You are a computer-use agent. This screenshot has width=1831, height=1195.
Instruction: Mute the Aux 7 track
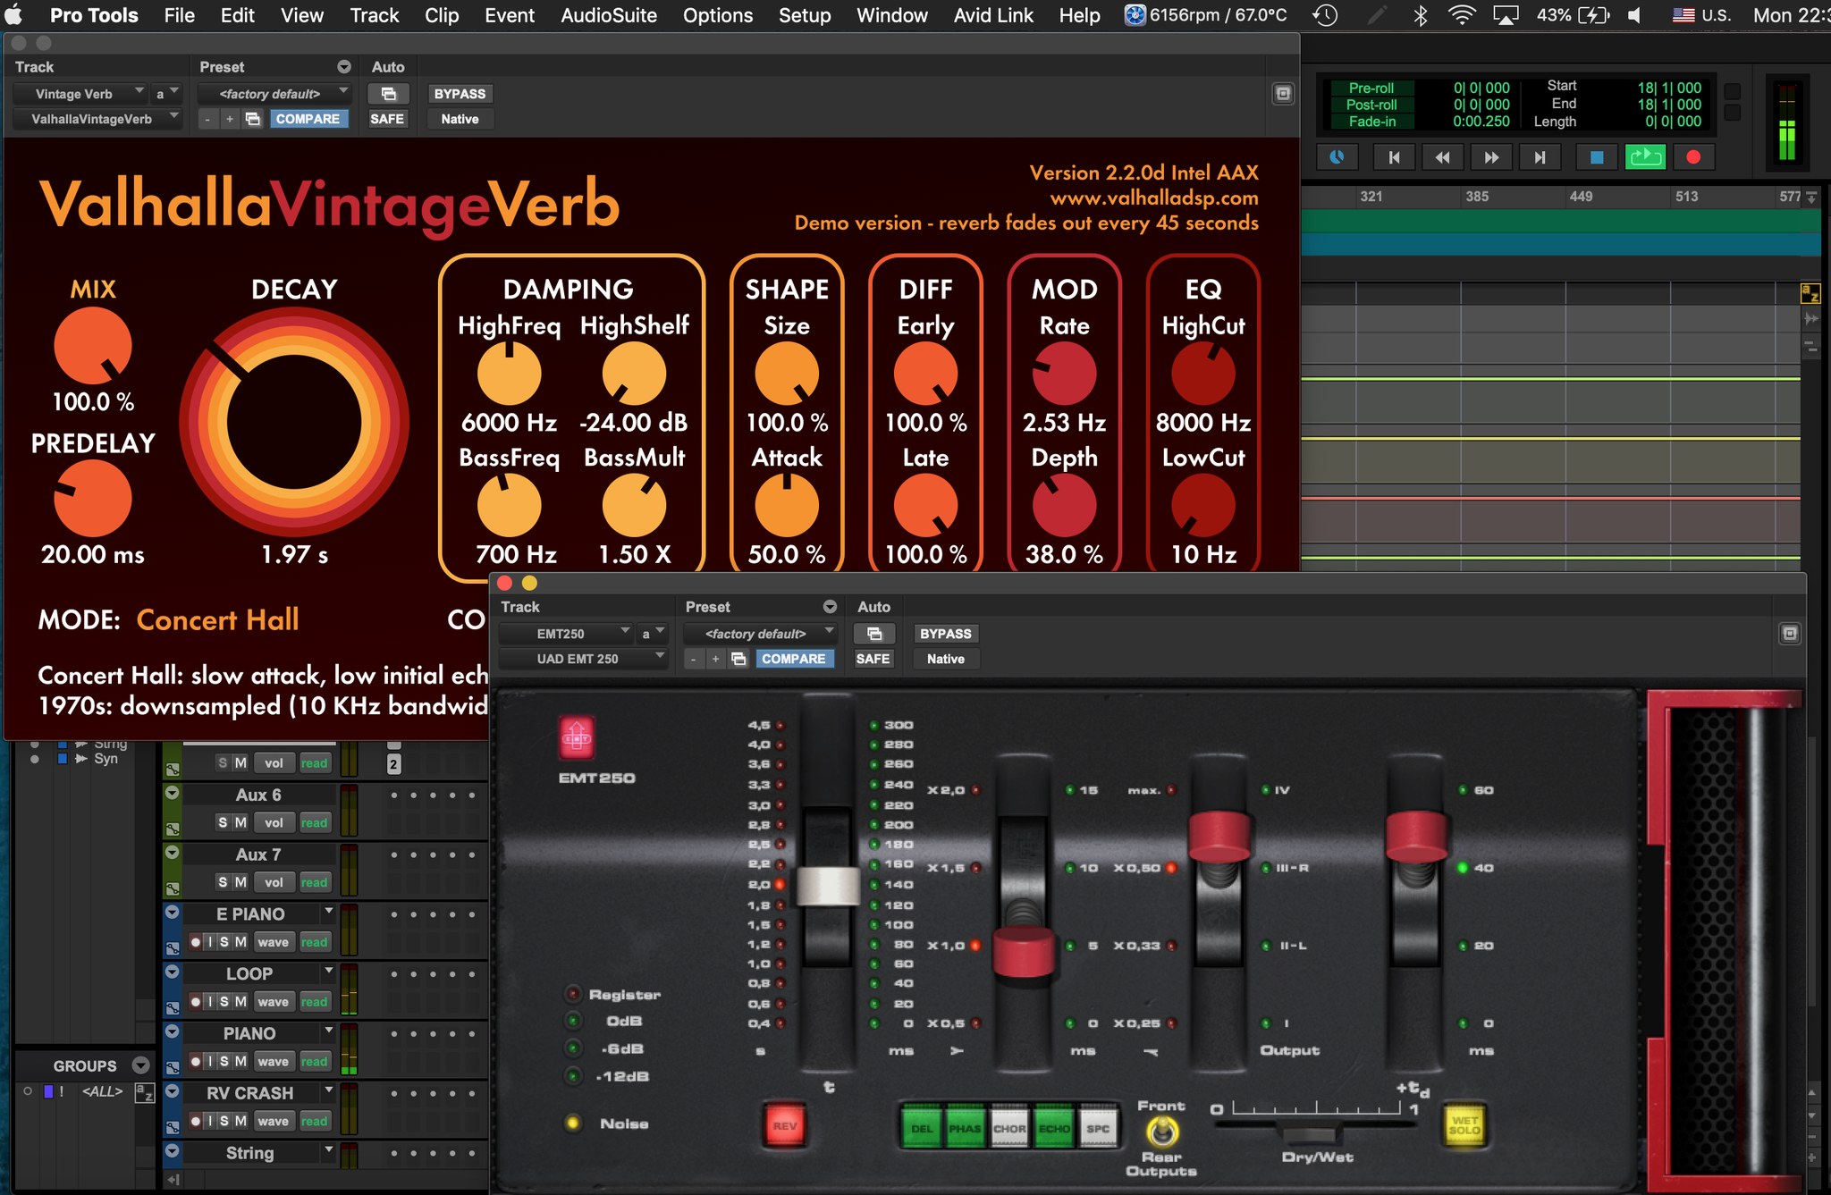coord(240,882)
